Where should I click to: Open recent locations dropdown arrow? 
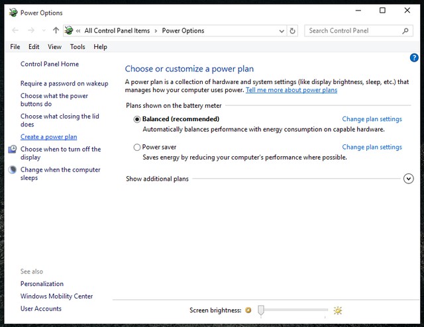pos(44,31)
